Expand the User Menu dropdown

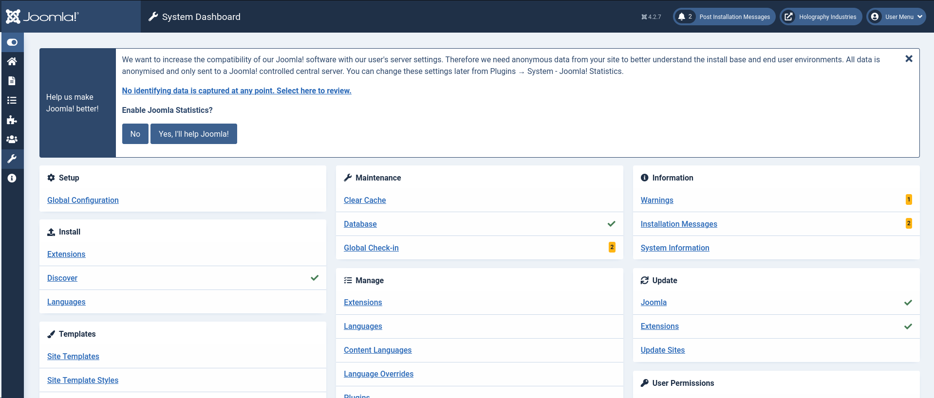(x=896, y=17)
